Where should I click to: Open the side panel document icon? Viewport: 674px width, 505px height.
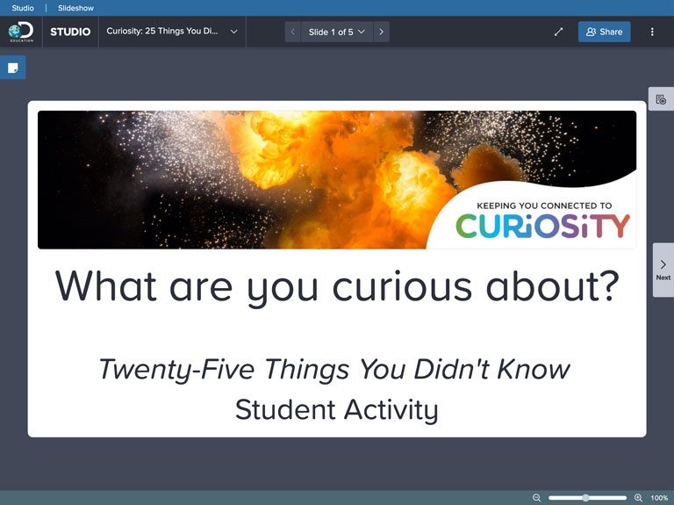(661, 99)
